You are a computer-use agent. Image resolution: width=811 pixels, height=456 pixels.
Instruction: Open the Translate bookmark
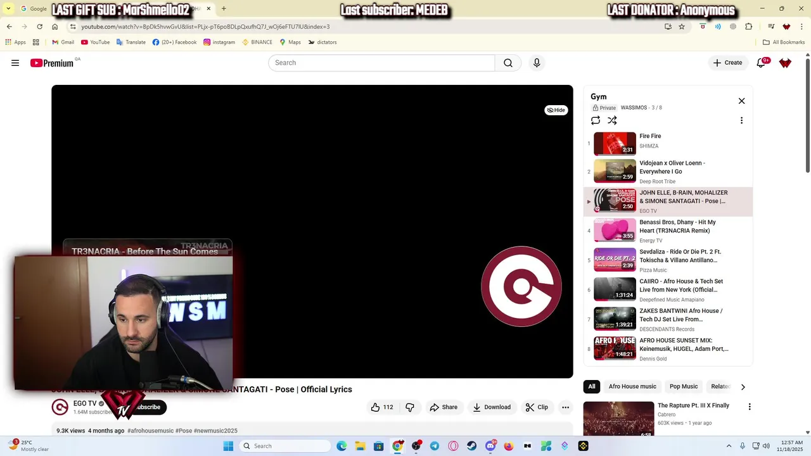pyautogui.click(x=131, y=42)
